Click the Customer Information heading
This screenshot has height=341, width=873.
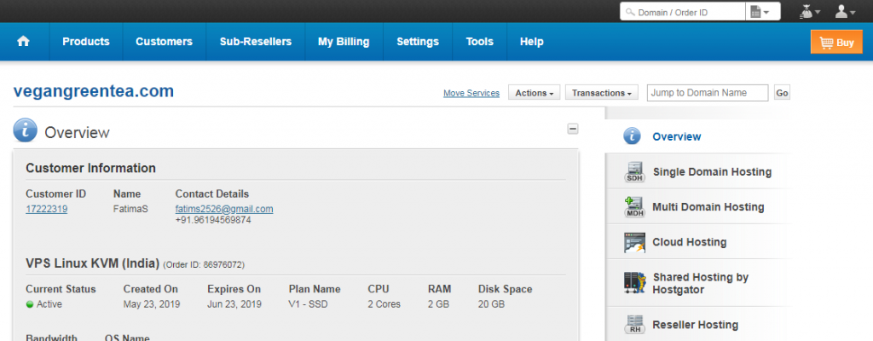(x=90, y=168)
